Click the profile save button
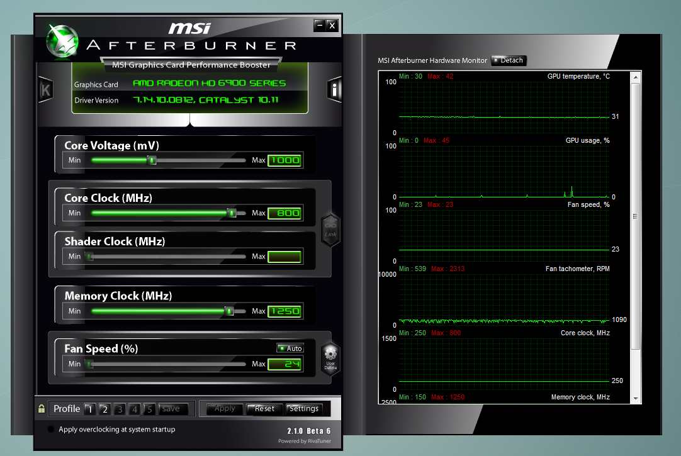Viewport: 681px width, 456px height. coord(173,409)
